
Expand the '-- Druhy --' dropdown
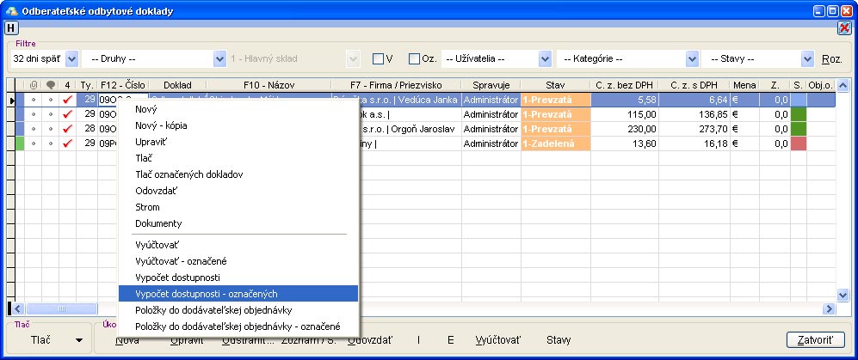[x=219, y=58]
